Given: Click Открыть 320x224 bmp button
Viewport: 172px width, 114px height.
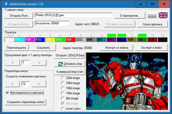Looking at the screenshot, I should pos(70,55).
